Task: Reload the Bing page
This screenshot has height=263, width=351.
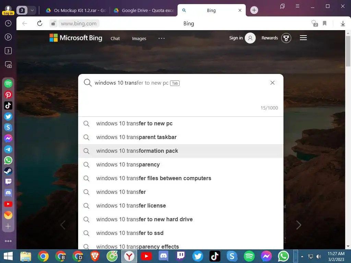Action: coord(40,23)
